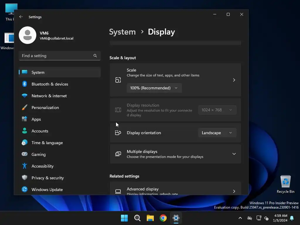This screenshot has width=300, height=225.
Task: Click the magnifier icon in Find a setting
Action: [x=95, y=56]
